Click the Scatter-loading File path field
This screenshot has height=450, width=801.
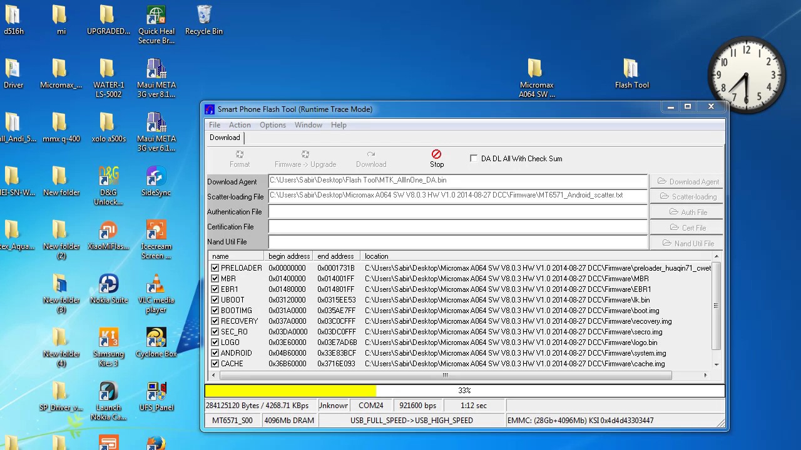pos(458,196)
